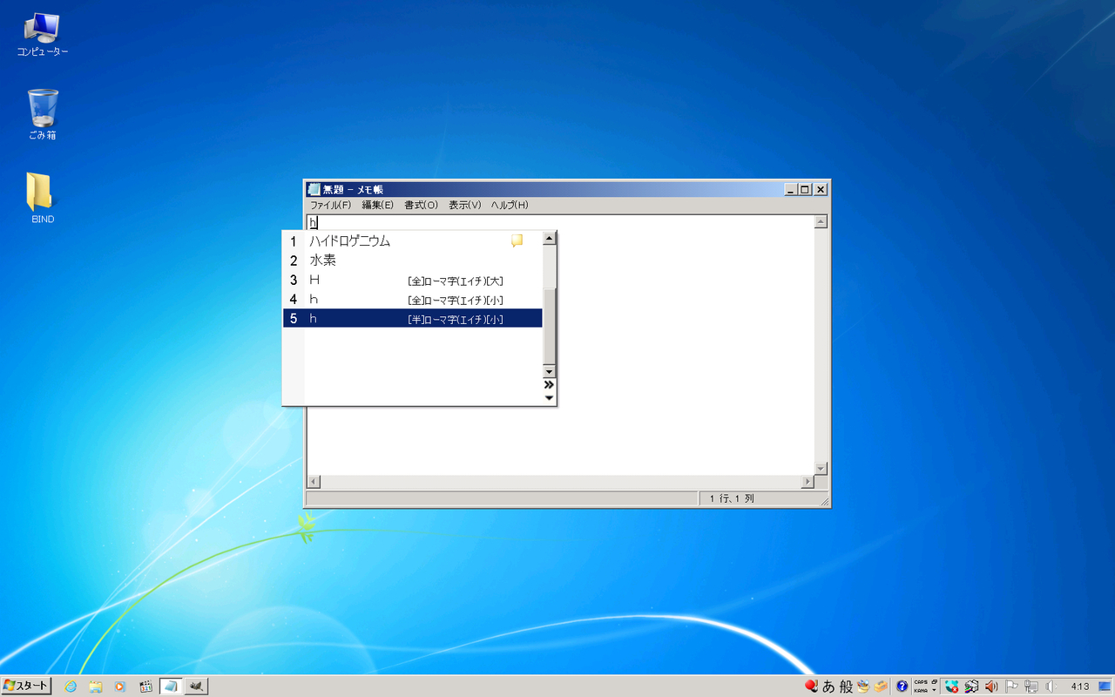Open the 書式(O) menu
The width and height of the screenshot is (1115, 697).
click(421, 206)
